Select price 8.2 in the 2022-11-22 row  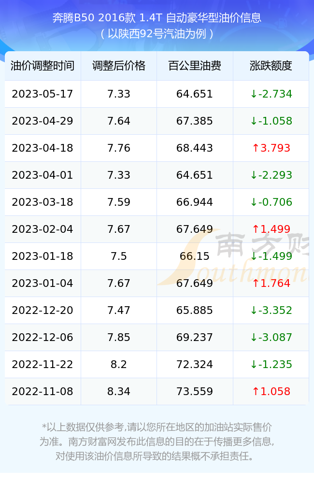click(x=119, y=365)
